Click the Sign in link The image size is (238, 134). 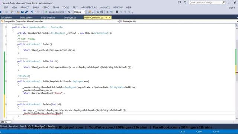(x=232, y=7)
